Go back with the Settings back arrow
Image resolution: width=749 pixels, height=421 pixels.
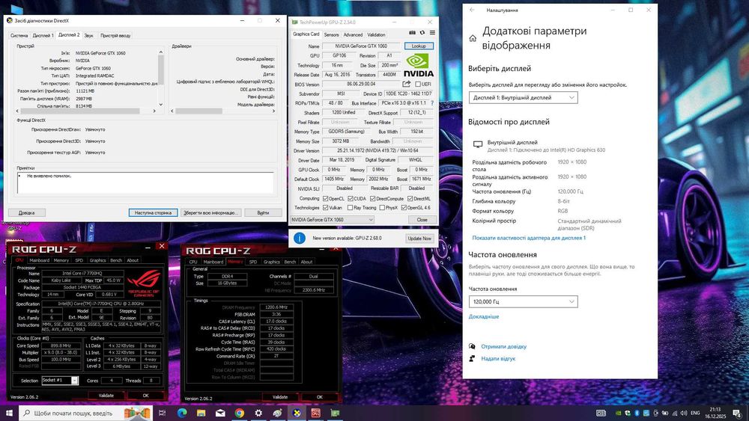click(472, 10)
